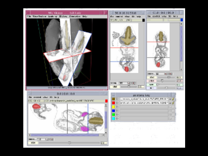
Task: Open Anatomy menu in main viewer
Action: [52, 16]
